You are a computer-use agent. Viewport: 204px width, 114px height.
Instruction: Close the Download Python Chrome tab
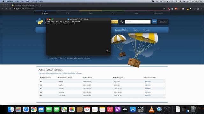click(x=36, y=5)
